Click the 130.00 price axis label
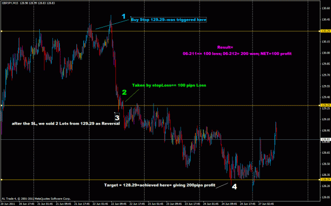The width and height of the screenshot is (331, 206). click(326, 53)
